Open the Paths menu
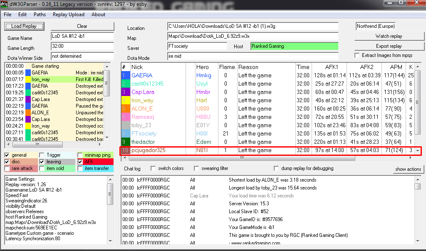The height and width of the screenshot is (251, 426). tap(40, 15)
